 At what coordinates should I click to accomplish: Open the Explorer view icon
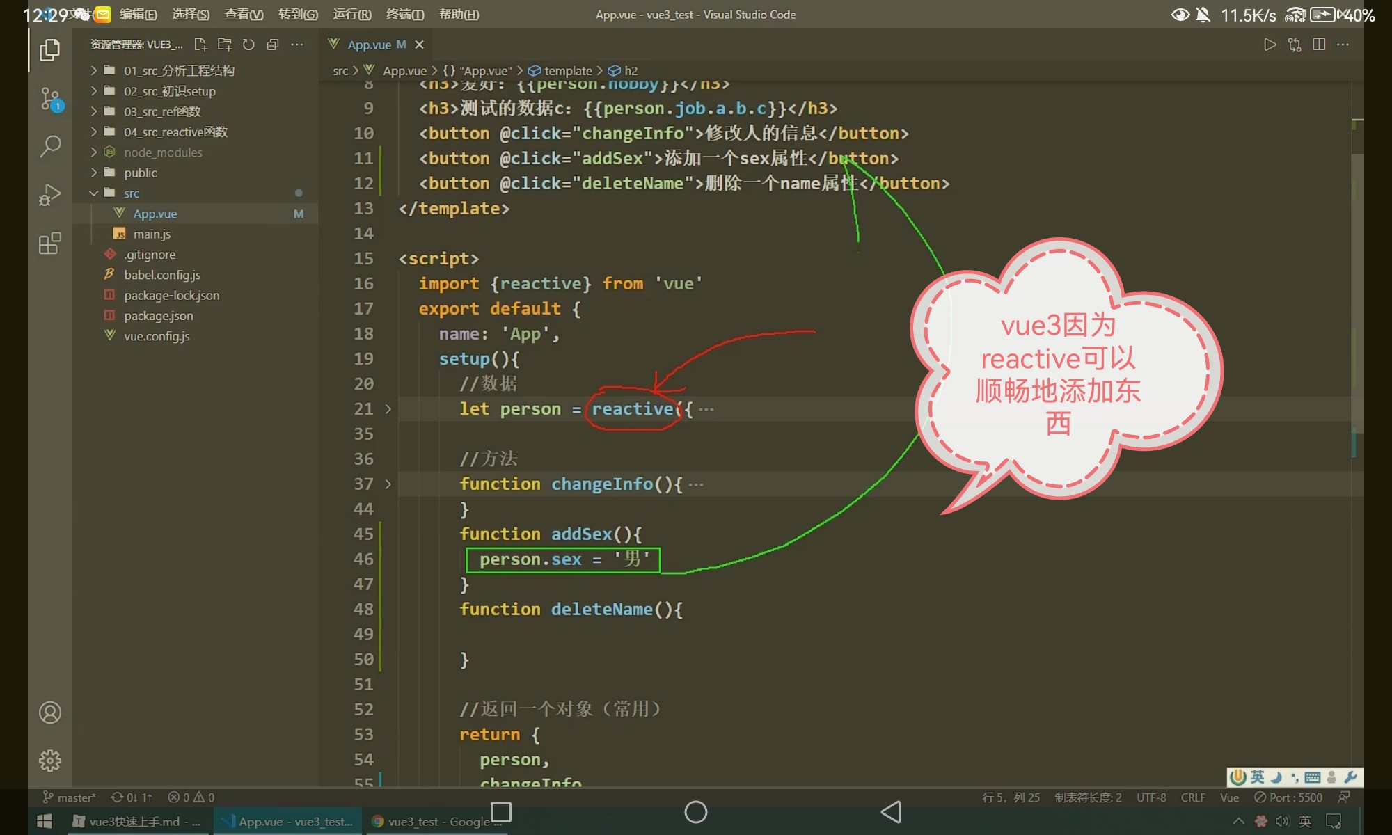pyautogui.click(x=49, y=50)
